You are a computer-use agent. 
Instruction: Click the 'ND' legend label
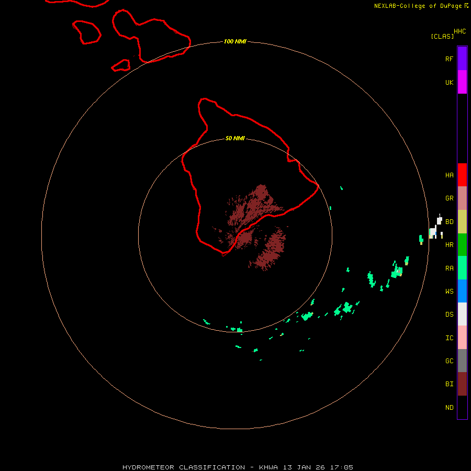(x=449, y=408)
